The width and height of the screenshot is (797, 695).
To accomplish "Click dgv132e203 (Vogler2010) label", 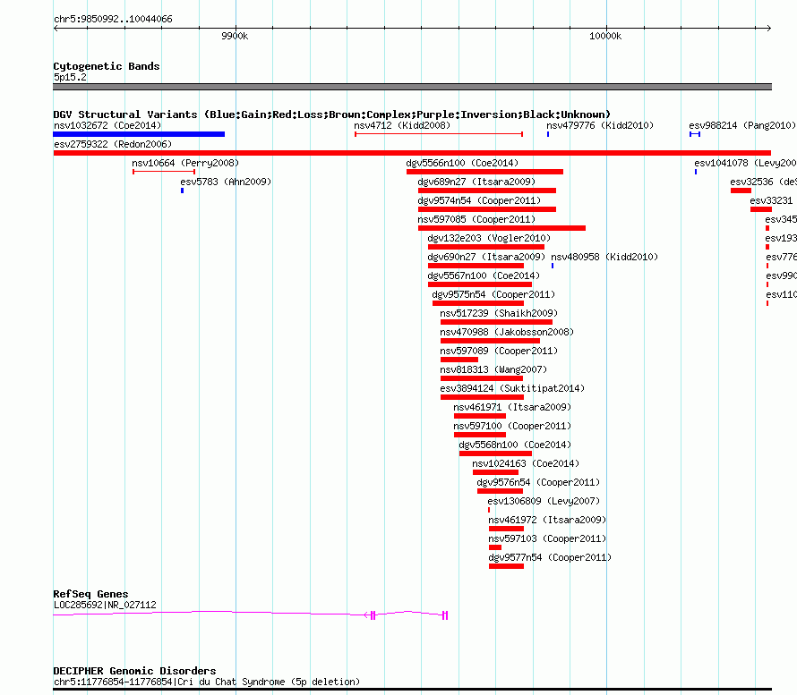I will click(489, 238).
